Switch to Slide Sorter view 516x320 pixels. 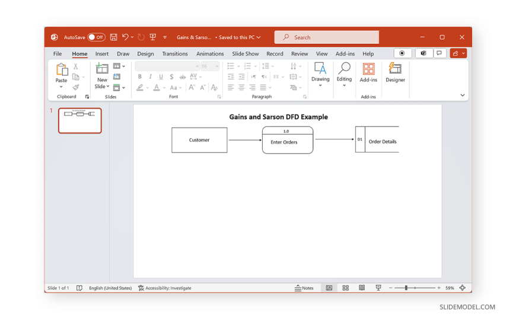[345, 288]
